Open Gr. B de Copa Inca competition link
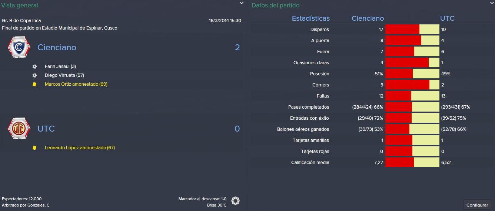Viewport: 495px width, 211px height. [x=21, y=21]
